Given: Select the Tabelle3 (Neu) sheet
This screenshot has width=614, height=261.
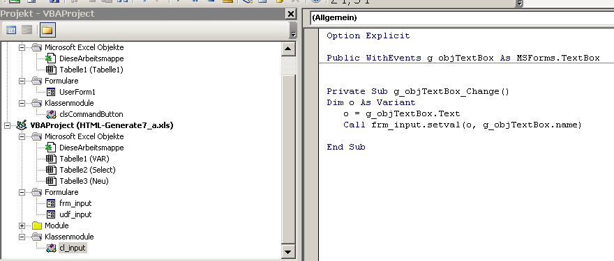Looking at the screenshot, I should [84, 181].
